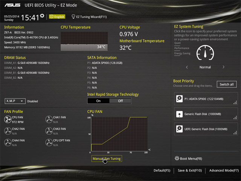241x181 pixels.
Task: Select P1: ADATA SP900 (122104MB) boot entry
Action: [206, 99]
